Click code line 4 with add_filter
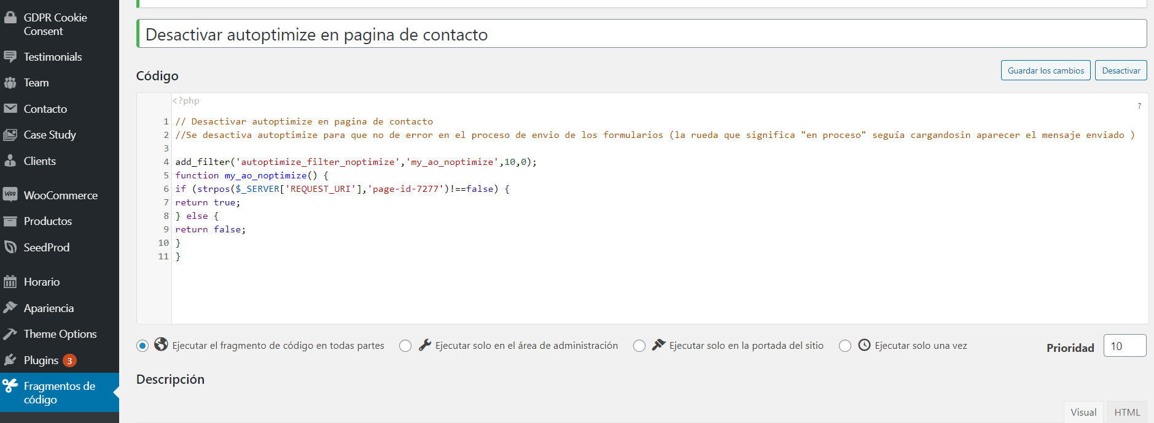 click(x=356, y=162)
